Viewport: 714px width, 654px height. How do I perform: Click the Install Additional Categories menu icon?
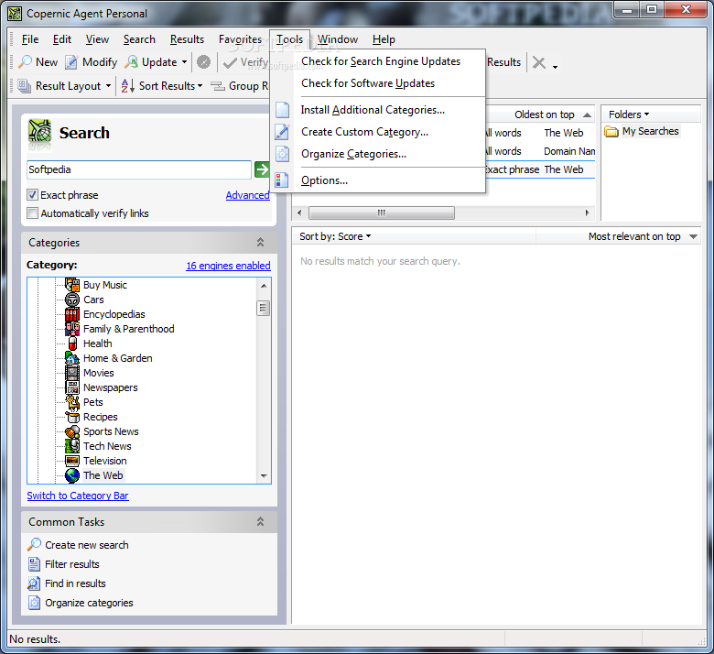pyautogui.click(x=282, y=110)
